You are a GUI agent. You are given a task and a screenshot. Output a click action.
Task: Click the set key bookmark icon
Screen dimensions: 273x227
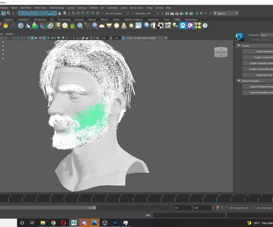217,207
